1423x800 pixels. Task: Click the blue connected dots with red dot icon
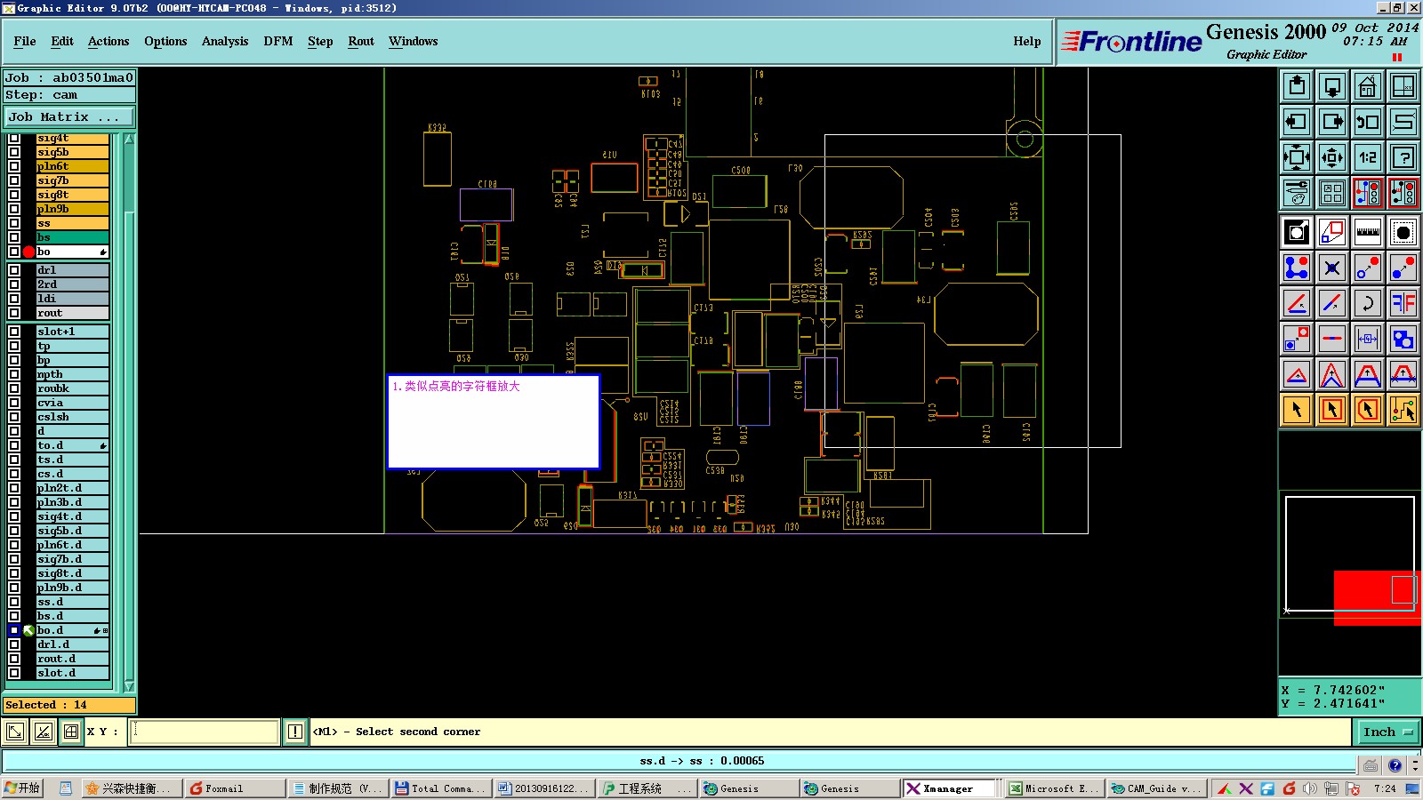coord(1297,268)
